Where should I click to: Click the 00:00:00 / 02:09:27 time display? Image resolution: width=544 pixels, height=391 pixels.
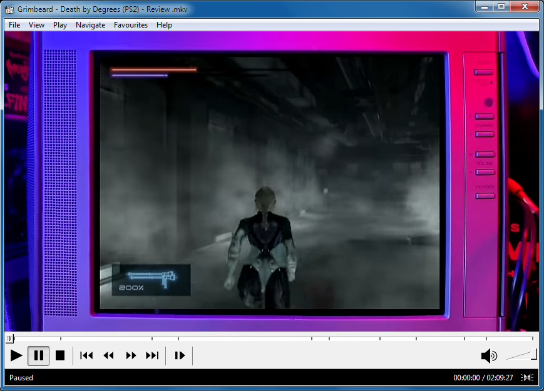[x=483, y=378]
